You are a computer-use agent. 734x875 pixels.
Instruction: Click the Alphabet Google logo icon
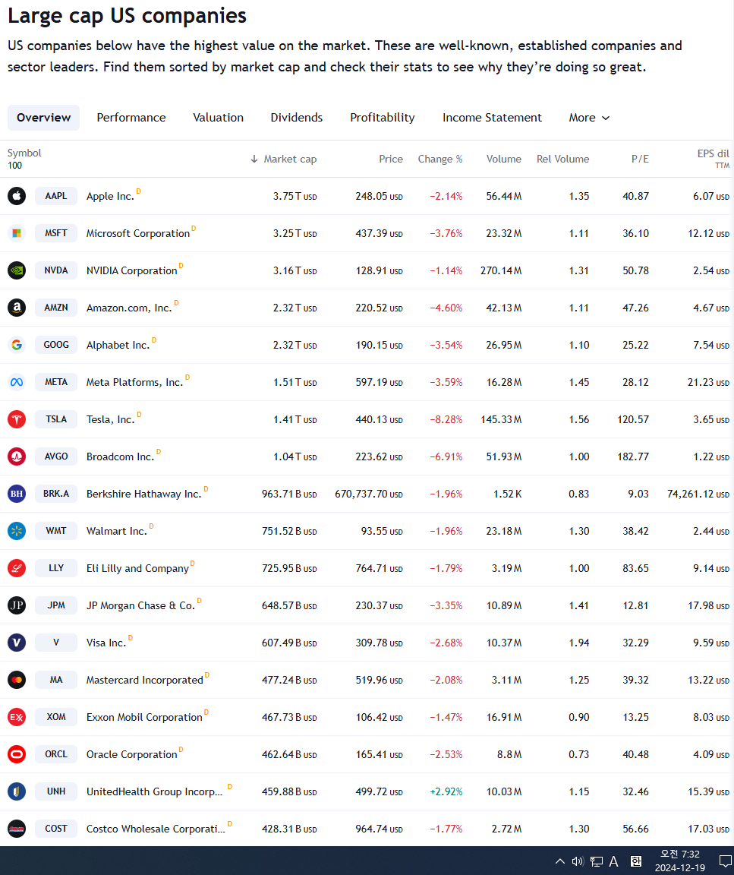17,345
